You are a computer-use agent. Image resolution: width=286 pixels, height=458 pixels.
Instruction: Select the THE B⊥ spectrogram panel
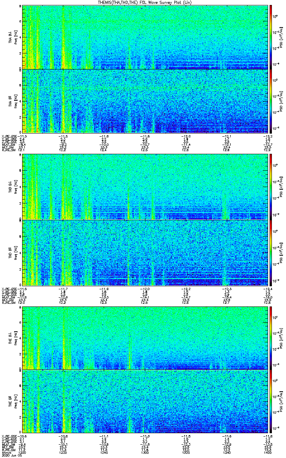click(145, 338)
